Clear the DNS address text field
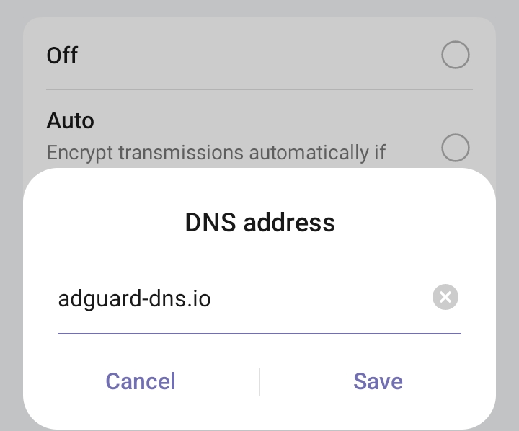This screenshot has width=519, height=431. [445, 297]
